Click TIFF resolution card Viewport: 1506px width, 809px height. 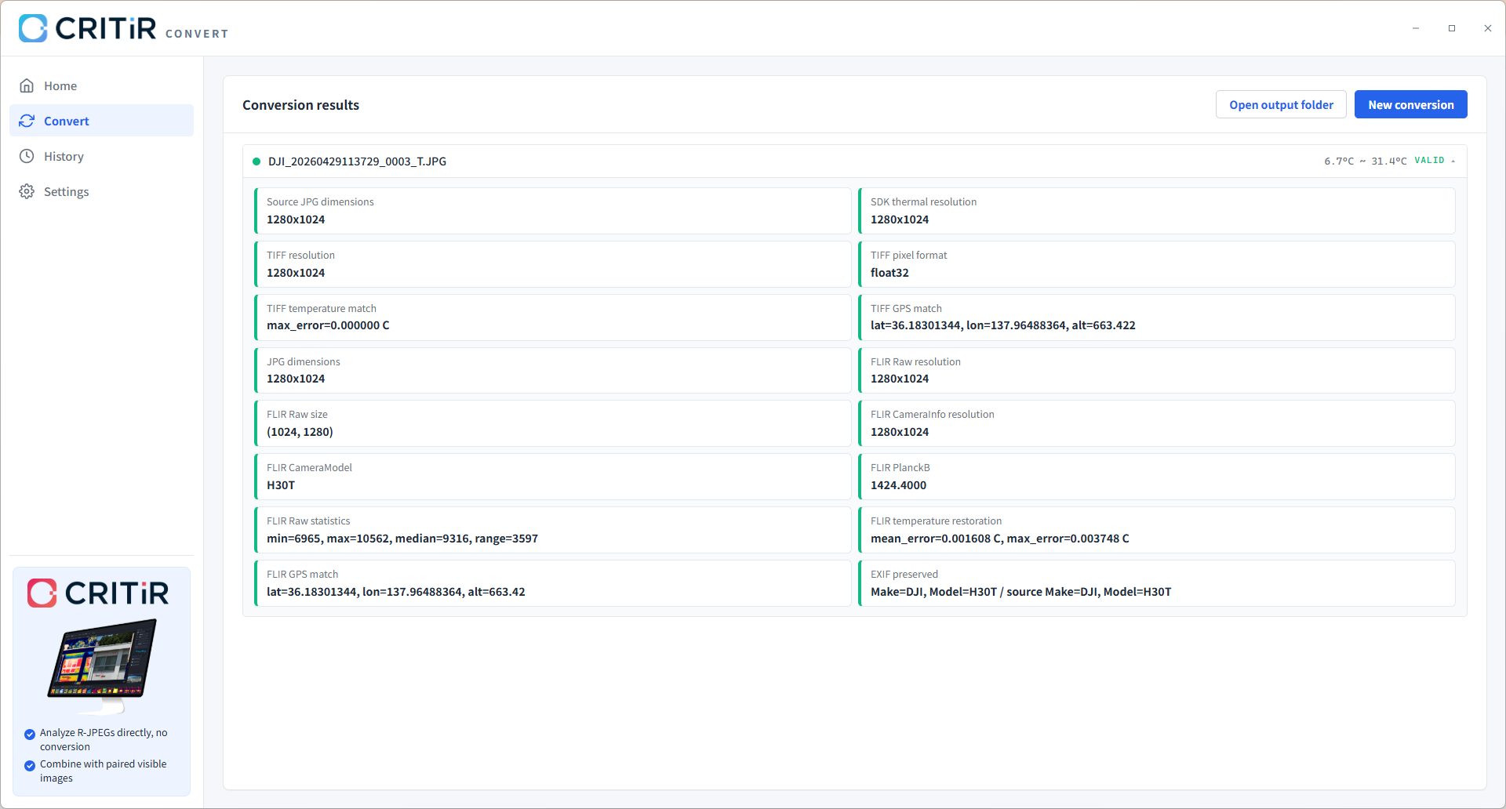click(553, 264)
